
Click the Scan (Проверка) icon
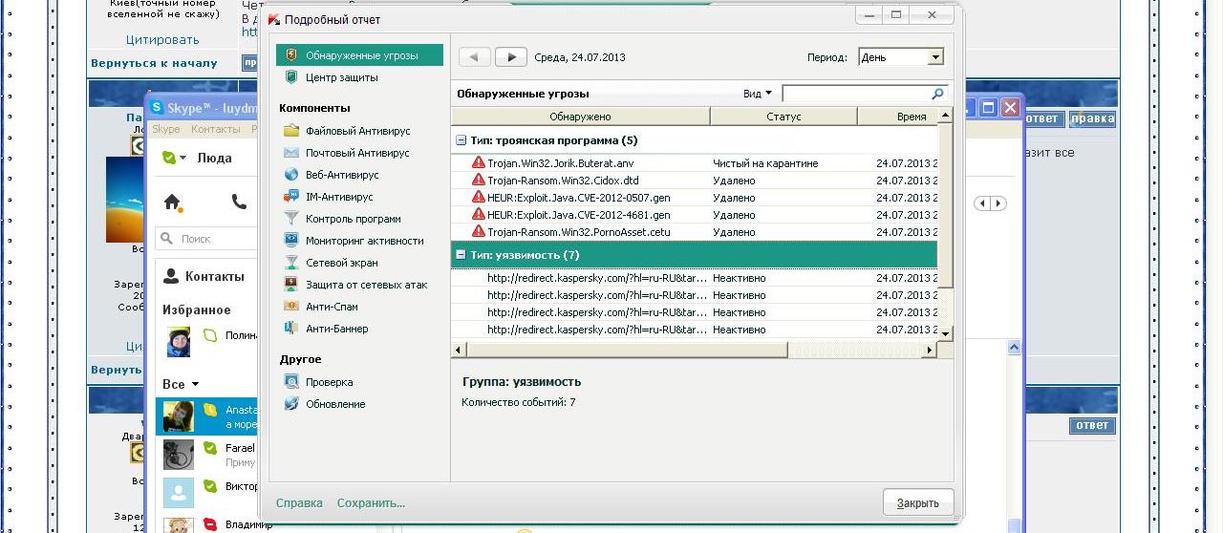(291, 382)
